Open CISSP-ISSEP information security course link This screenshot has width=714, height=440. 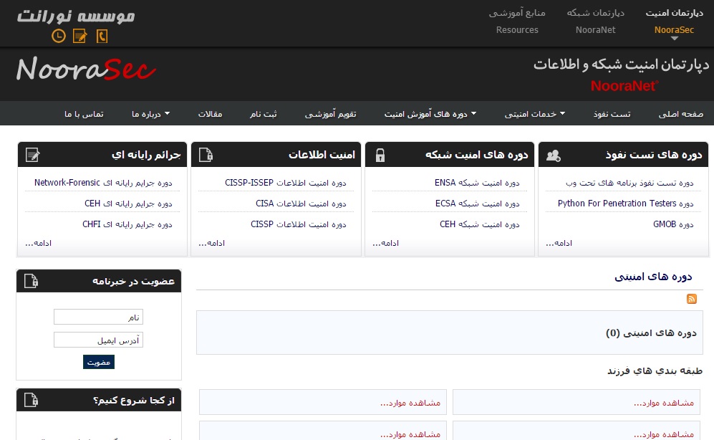click(286, 183)
